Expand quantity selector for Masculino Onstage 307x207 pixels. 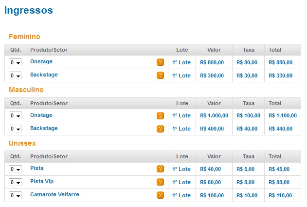point(15,115)
